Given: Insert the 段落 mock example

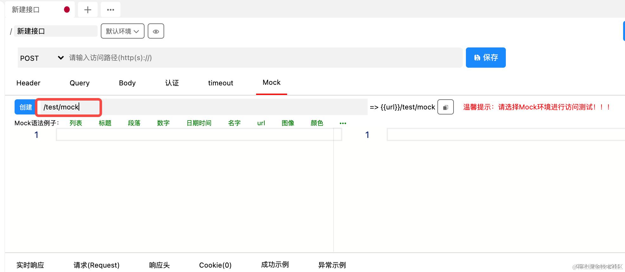Looking at the screenshot, I should (x=134, y=123).
